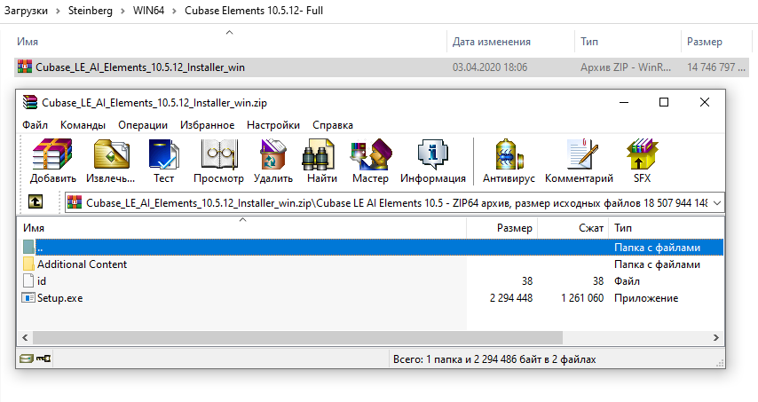The image size is (758, 402).
Task: Click WIN64 in Explorer breadcrumb
Action: click(148, 11)
